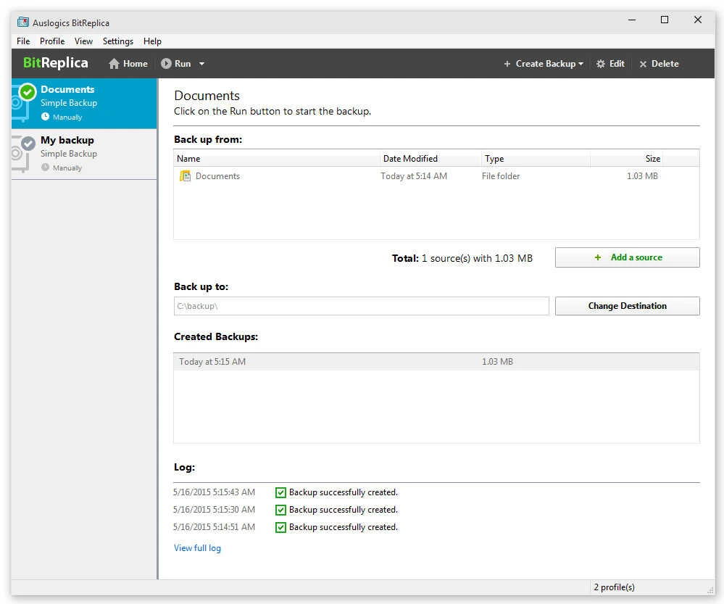Click the Documents folder icon in sources
This screenshot has width=724, height=604.
pyautogui.click(x=185, y=176)
